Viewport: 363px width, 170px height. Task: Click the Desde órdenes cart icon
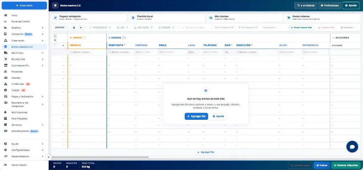288,18
